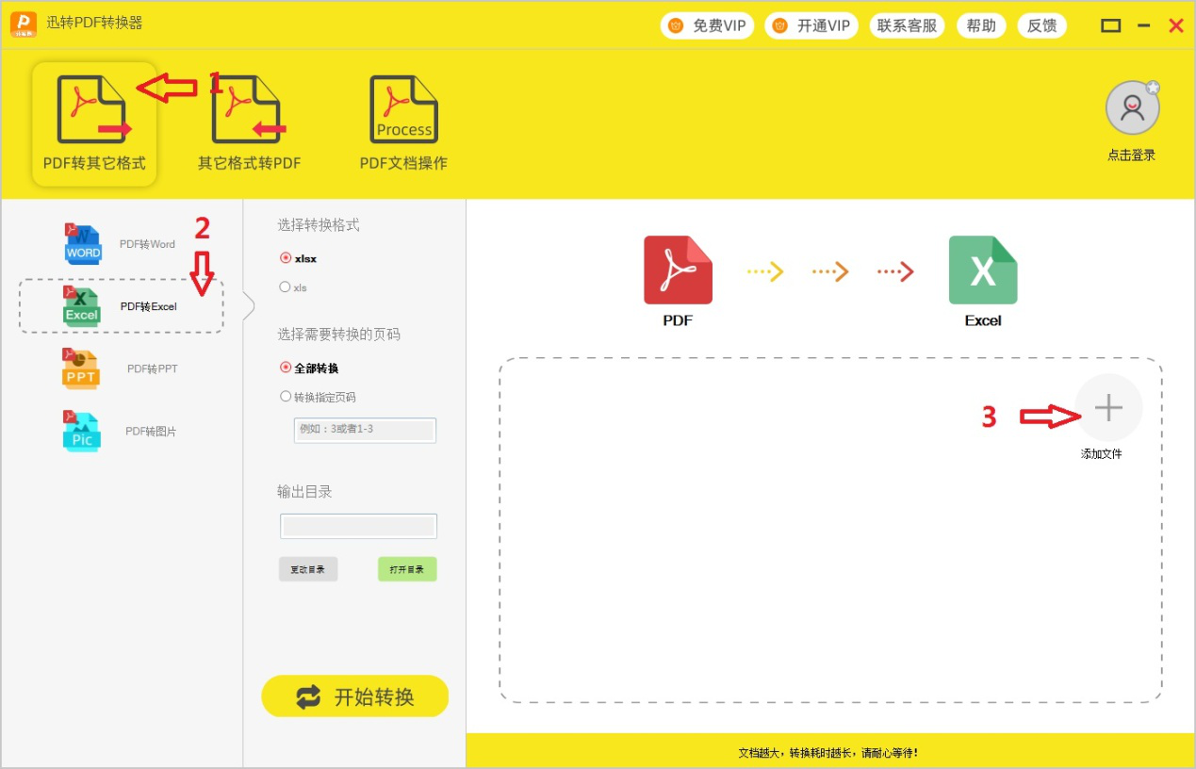Click the plus icon to add file

click(1108, 407)
